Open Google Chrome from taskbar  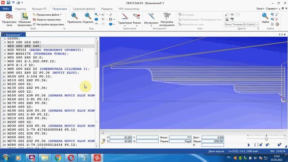[x=58, y=158]
